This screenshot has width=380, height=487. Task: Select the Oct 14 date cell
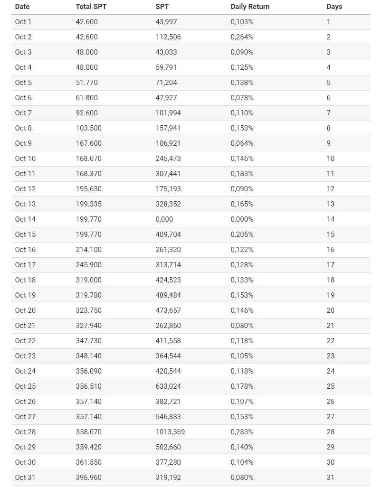pyautogui.click(x=25, y=219)
